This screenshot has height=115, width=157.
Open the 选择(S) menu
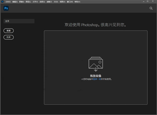42,2
